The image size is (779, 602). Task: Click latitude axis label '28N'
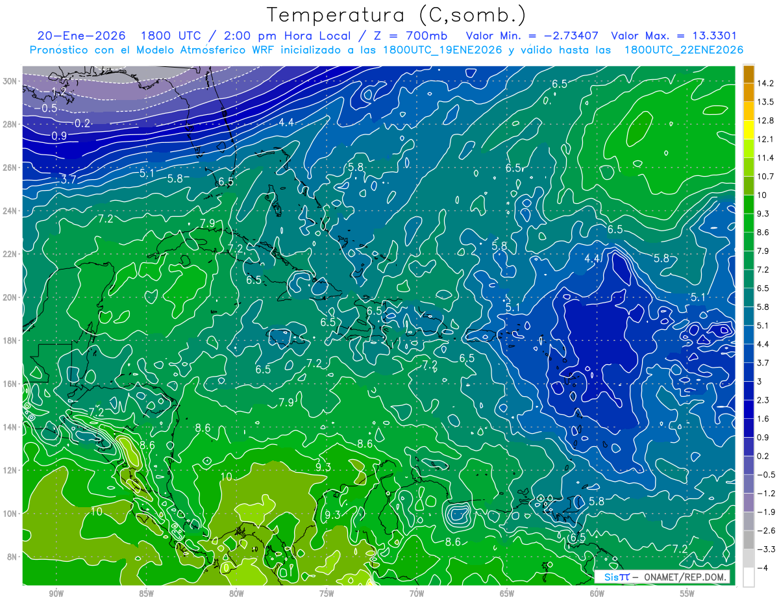tap(10, 124)
